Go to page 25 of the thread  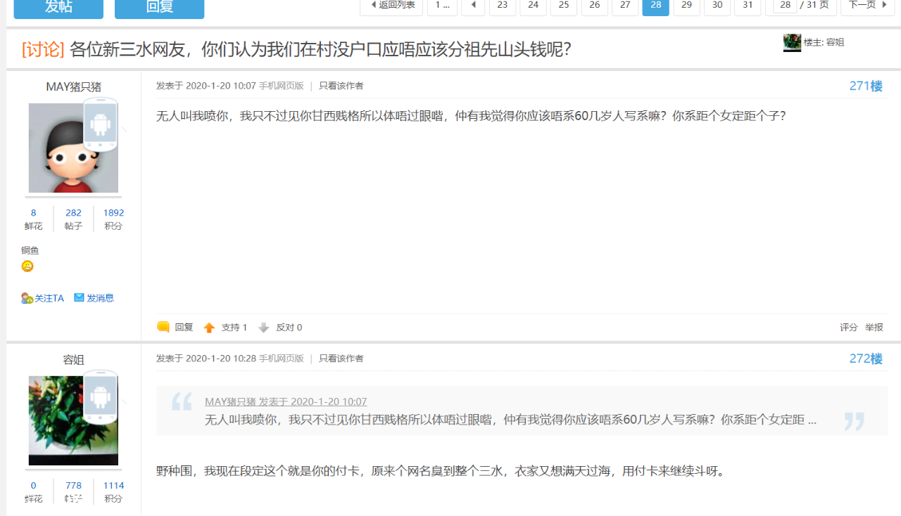[x=564, y=6]
